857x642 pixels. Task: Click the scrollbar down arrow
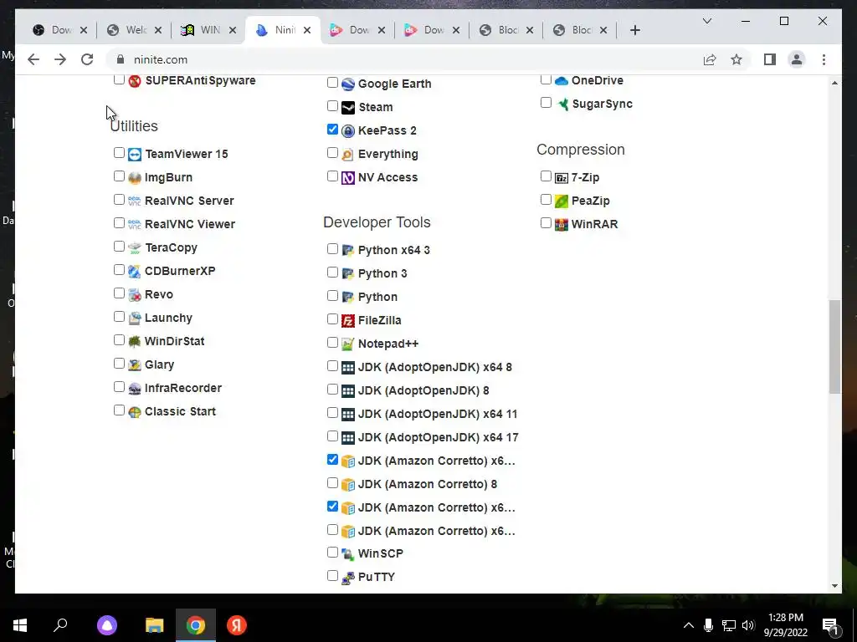pyautogui.click(x=834, y=586)
